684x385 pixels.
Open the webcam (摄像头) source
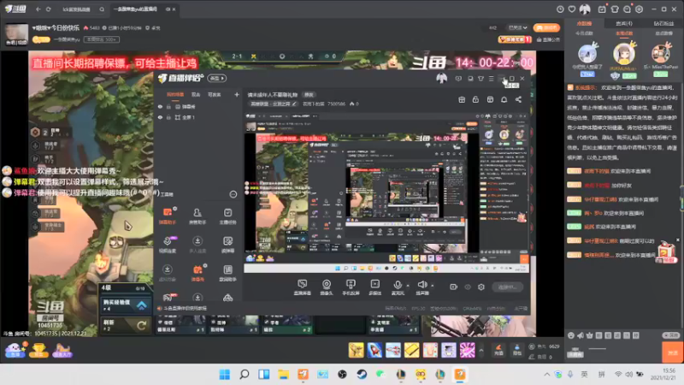tap(327, 287)
